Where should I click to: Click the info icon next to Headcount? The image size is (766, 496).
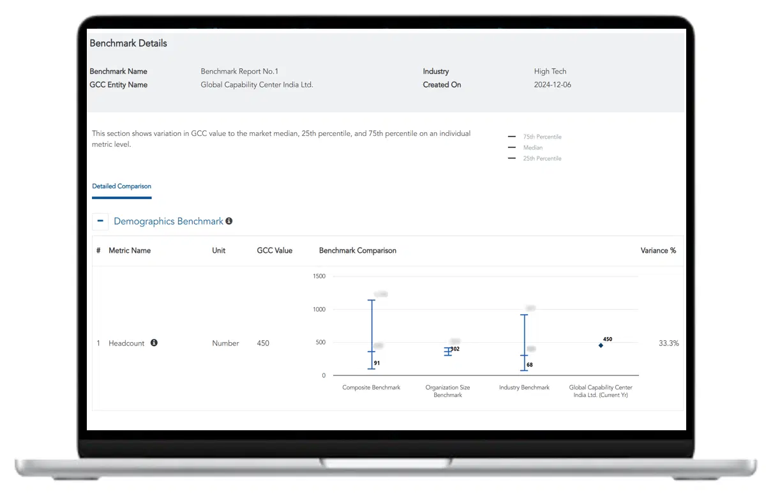tap(154, 343)
